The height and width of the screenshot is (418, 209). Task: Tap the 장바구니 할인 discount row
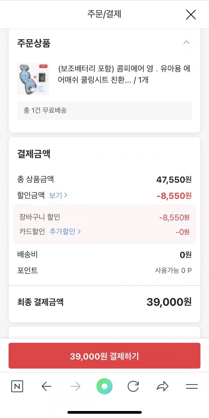pos(104,217)
